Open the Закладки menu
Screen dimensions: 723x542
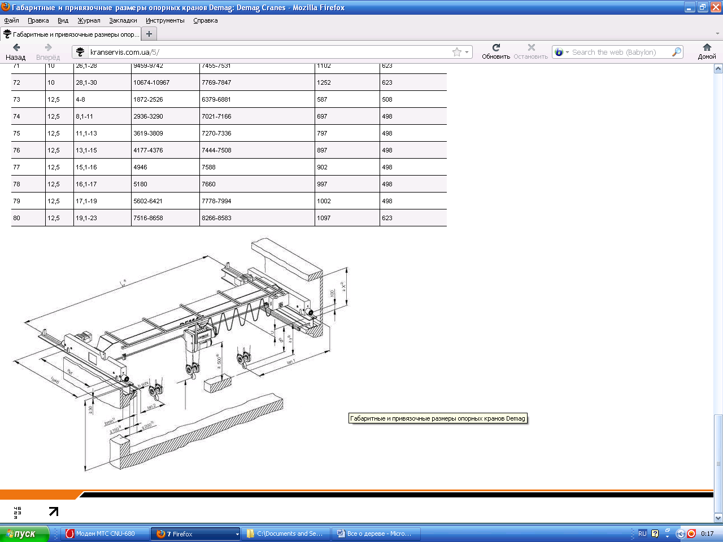[123, 20]
